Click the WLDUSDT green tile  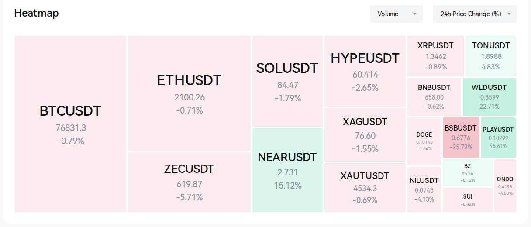point(490,97)
